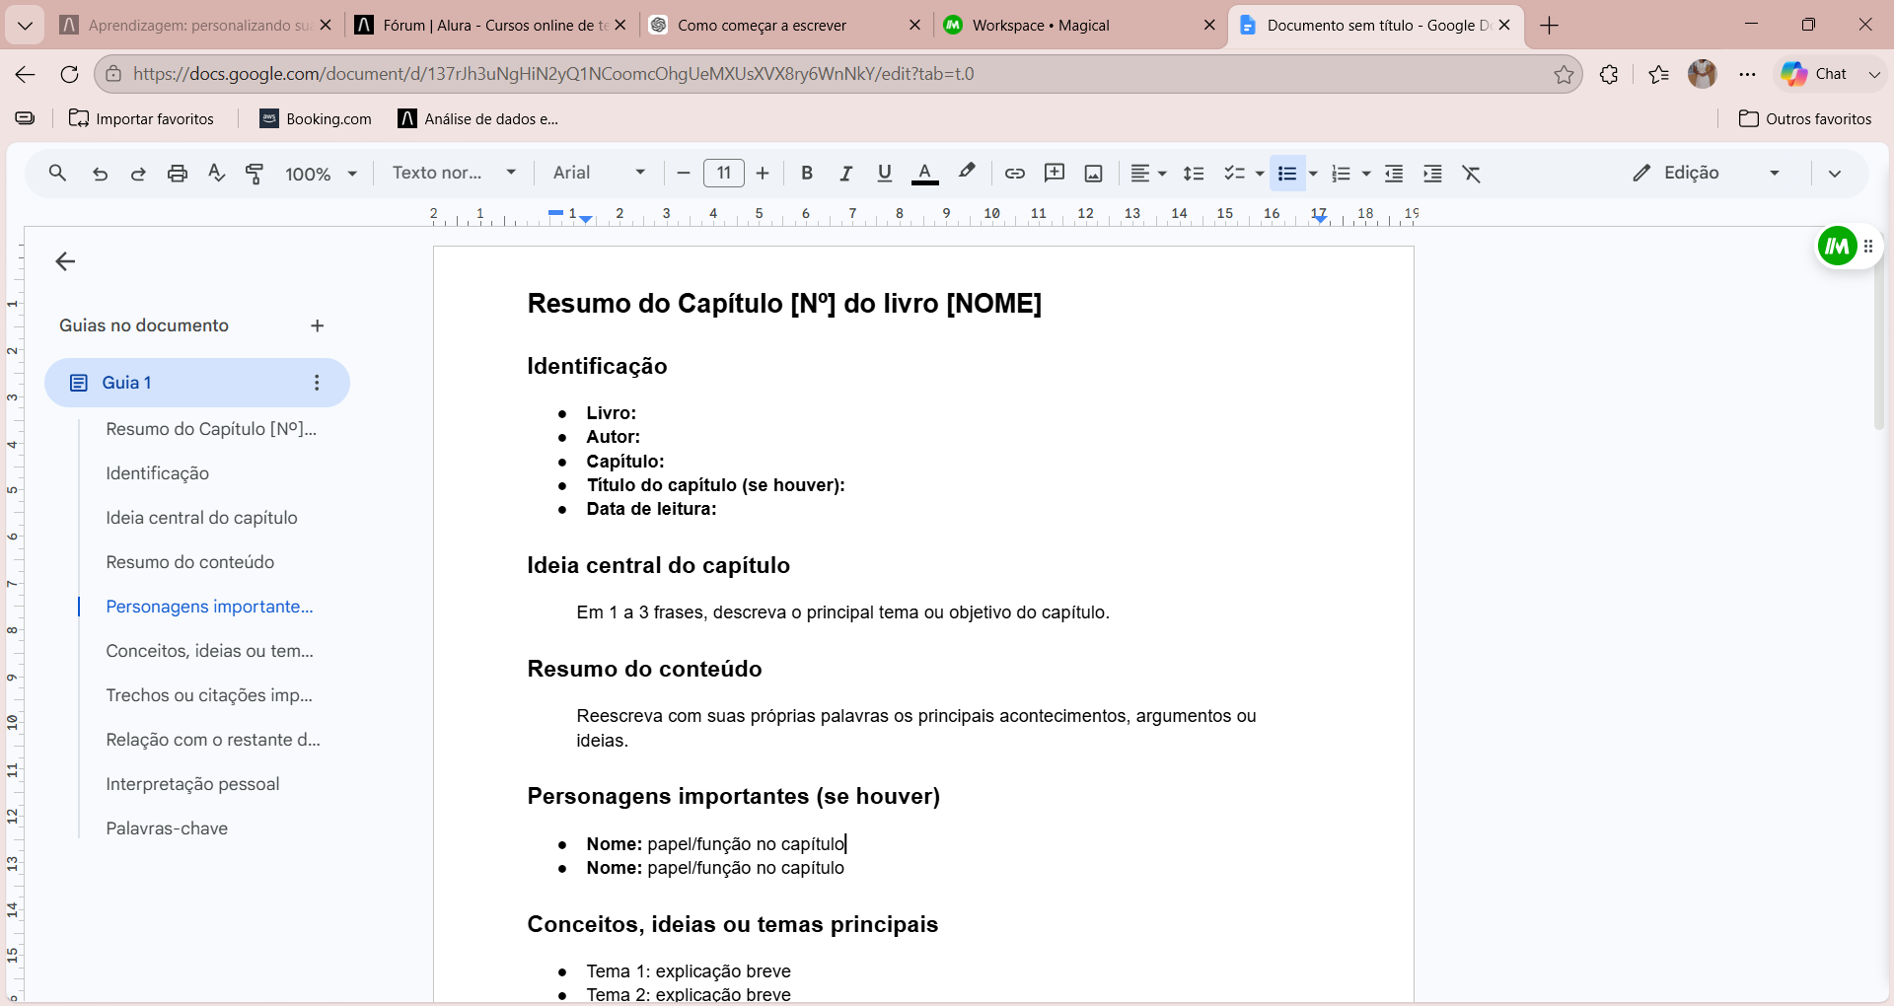Focus the browser address bar
1894x1006 pixels.
click(837, 74)
